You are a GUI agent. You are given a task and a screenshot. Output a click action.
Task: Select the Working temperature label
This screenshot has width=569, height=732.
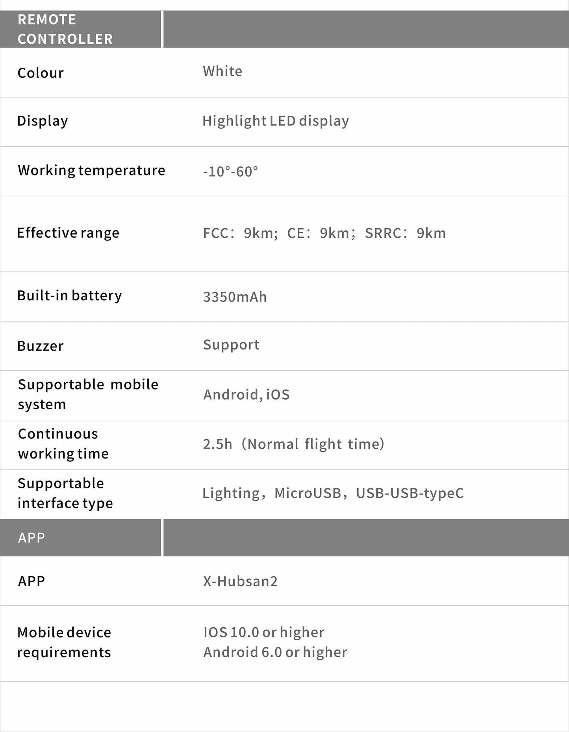[x=91, y=170]
